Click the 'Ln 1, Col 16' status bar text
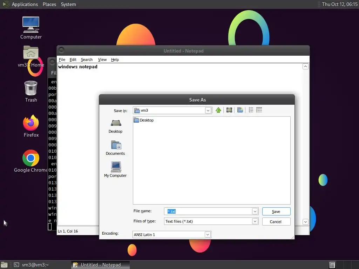 click(68, 231)
